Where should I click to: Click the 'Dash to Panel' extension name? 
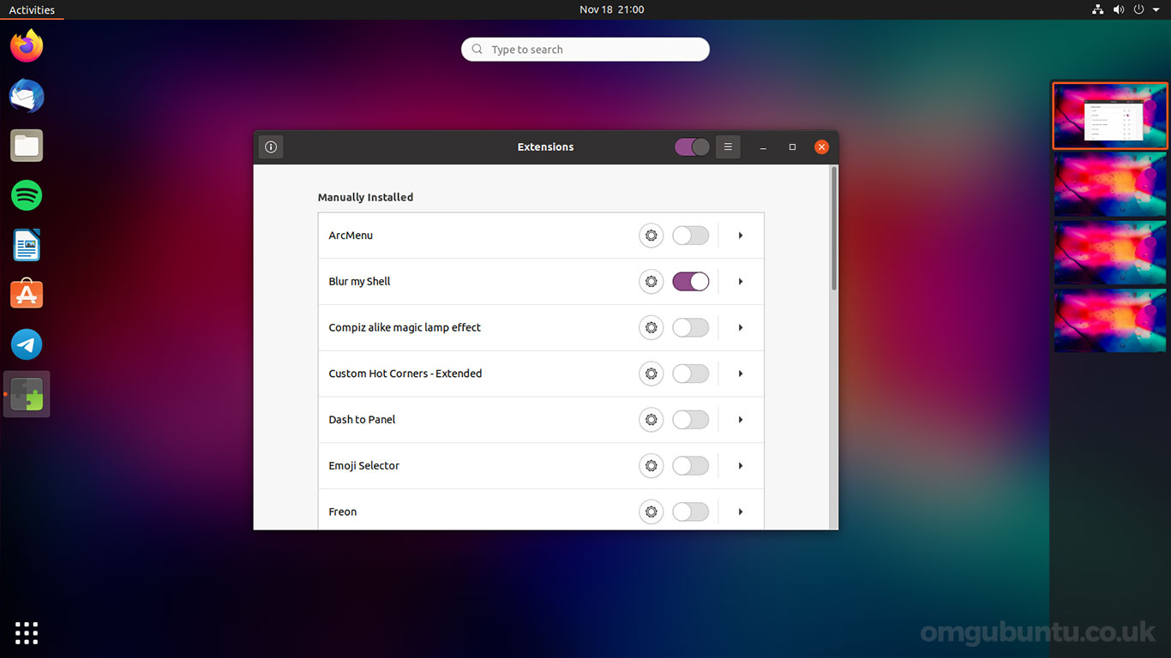pyautogui.click(x=362, y=420)
